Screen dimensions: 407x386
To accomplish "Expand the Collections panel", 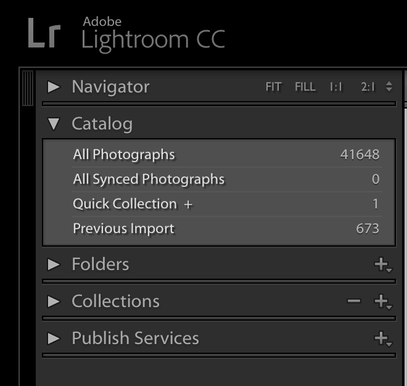I will [54, 302].
